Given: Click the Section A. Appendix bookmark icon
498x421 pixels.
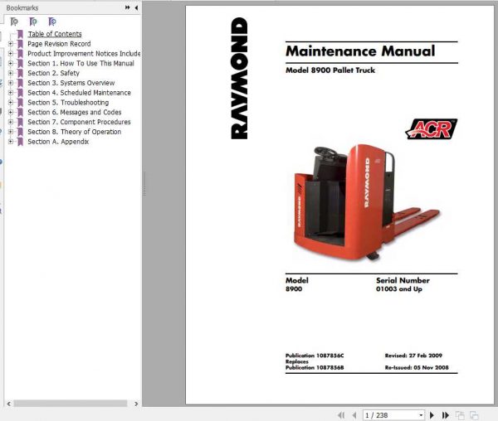Looking at the screenshot, I should [x=20, y=142].
